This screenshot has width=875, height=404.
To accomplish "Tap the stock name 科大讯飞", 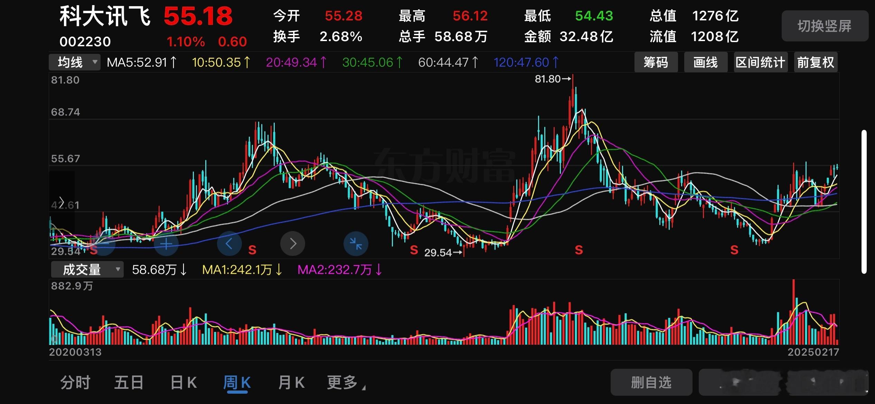I will pyautogui.click(x=105, y=17).
